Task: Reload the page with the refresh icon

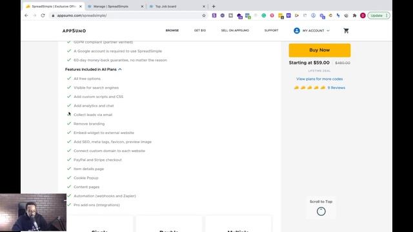Action: click(x=43, y=15)
